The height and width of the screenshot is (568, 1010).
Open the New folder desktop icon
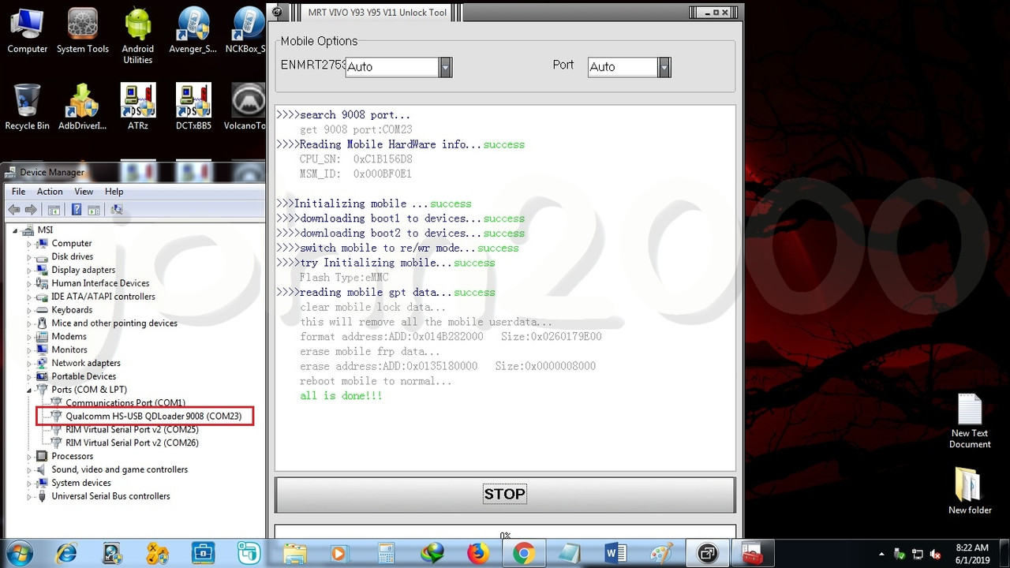click(x=970, y=491)
